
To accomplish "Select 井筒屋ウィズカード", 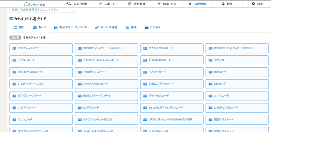I will pyautogui.click(x=106, y=72).
